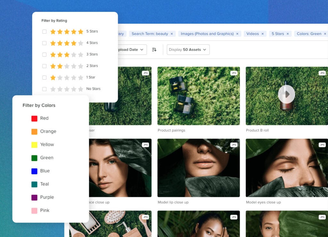This screenshot has width=328, height=237.
Task: Remove the Search Term: beauty filter
Action: [172, 33]
